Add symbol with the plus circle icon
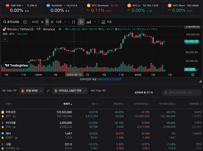This screenshot has width=203, height=151. (x=25, y=22)
